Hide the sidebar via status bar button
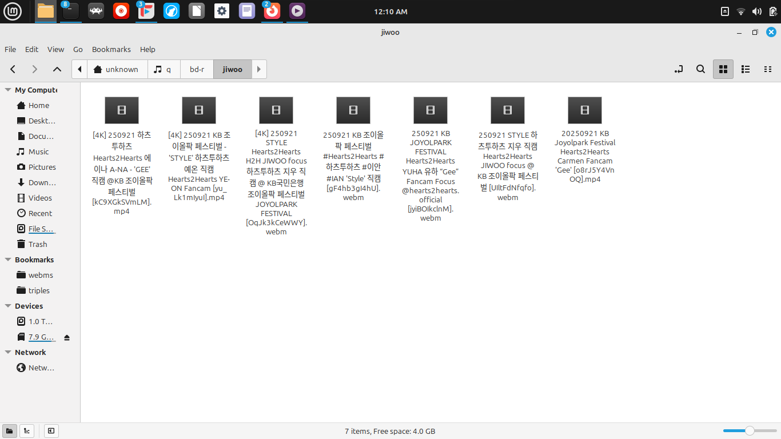 point(51,431)
